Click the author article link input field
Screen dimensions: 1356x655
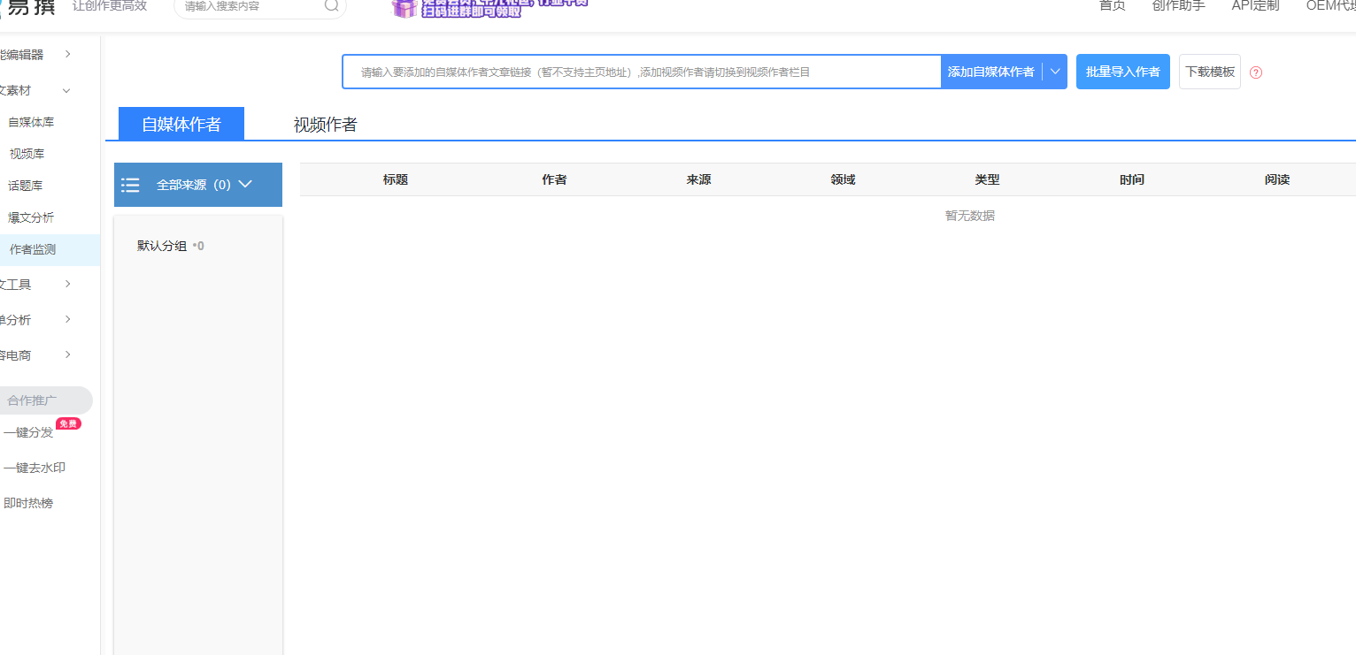click(x=641, y=72)
